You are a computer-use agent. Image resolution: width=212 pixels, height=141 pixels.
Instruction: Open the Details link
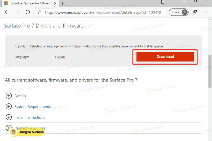[x=20, y=96]
